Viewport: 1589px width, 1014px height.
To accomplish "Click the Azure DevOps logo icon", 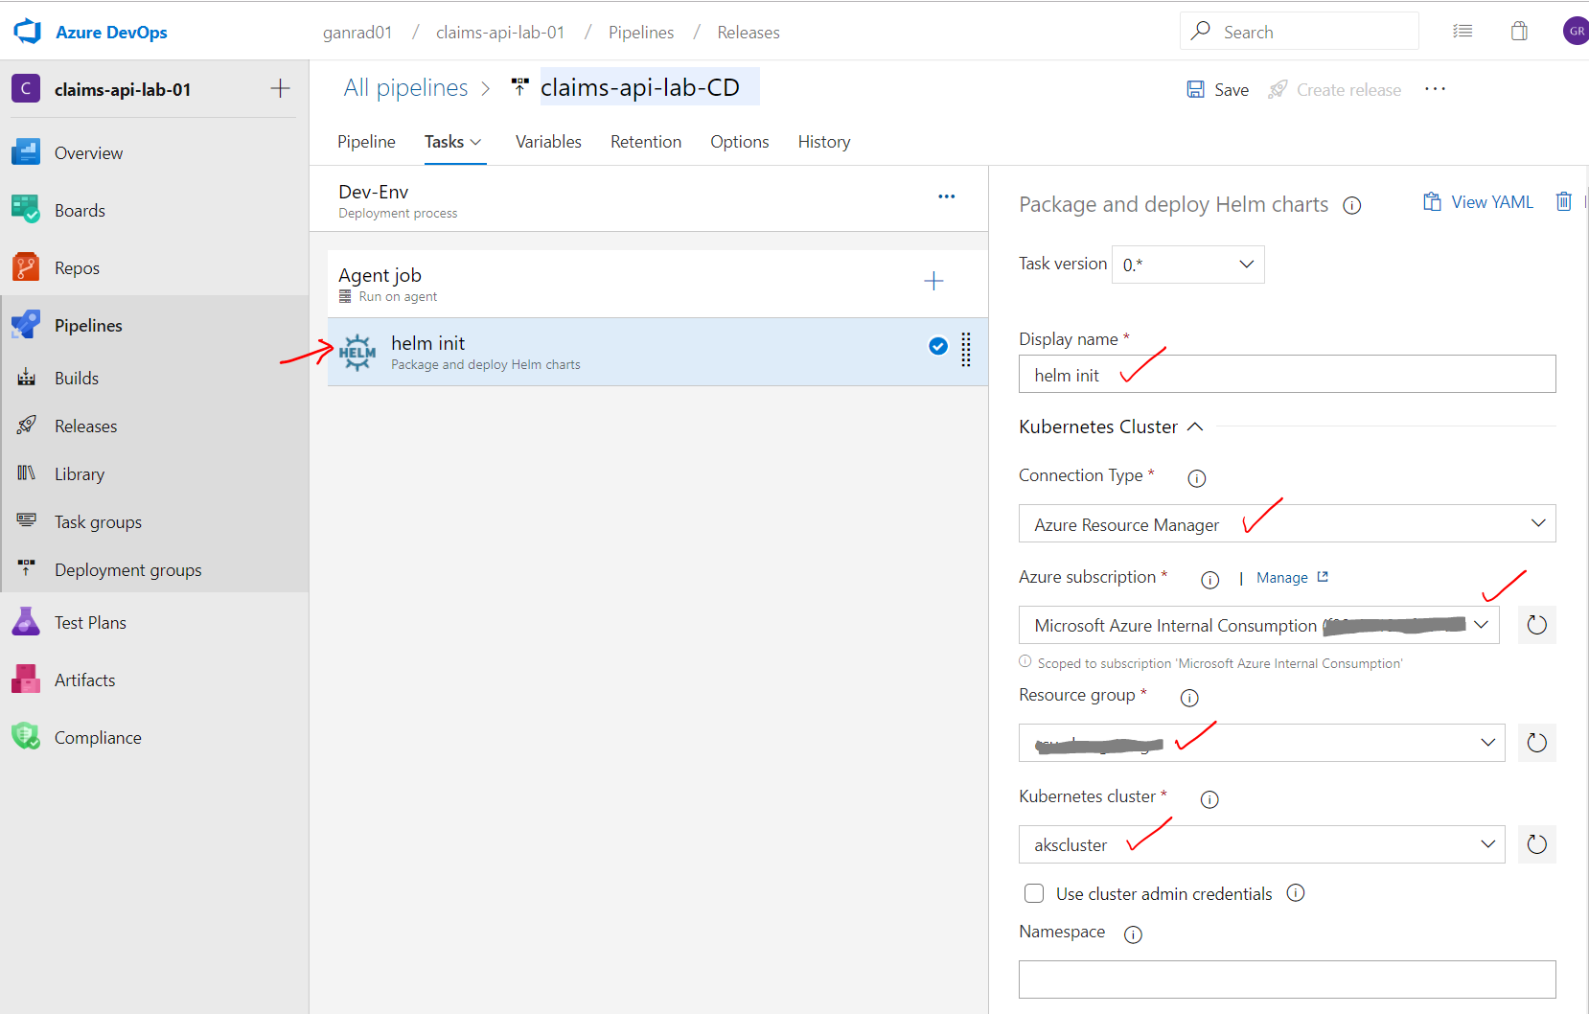I will (x=28, y=32).
